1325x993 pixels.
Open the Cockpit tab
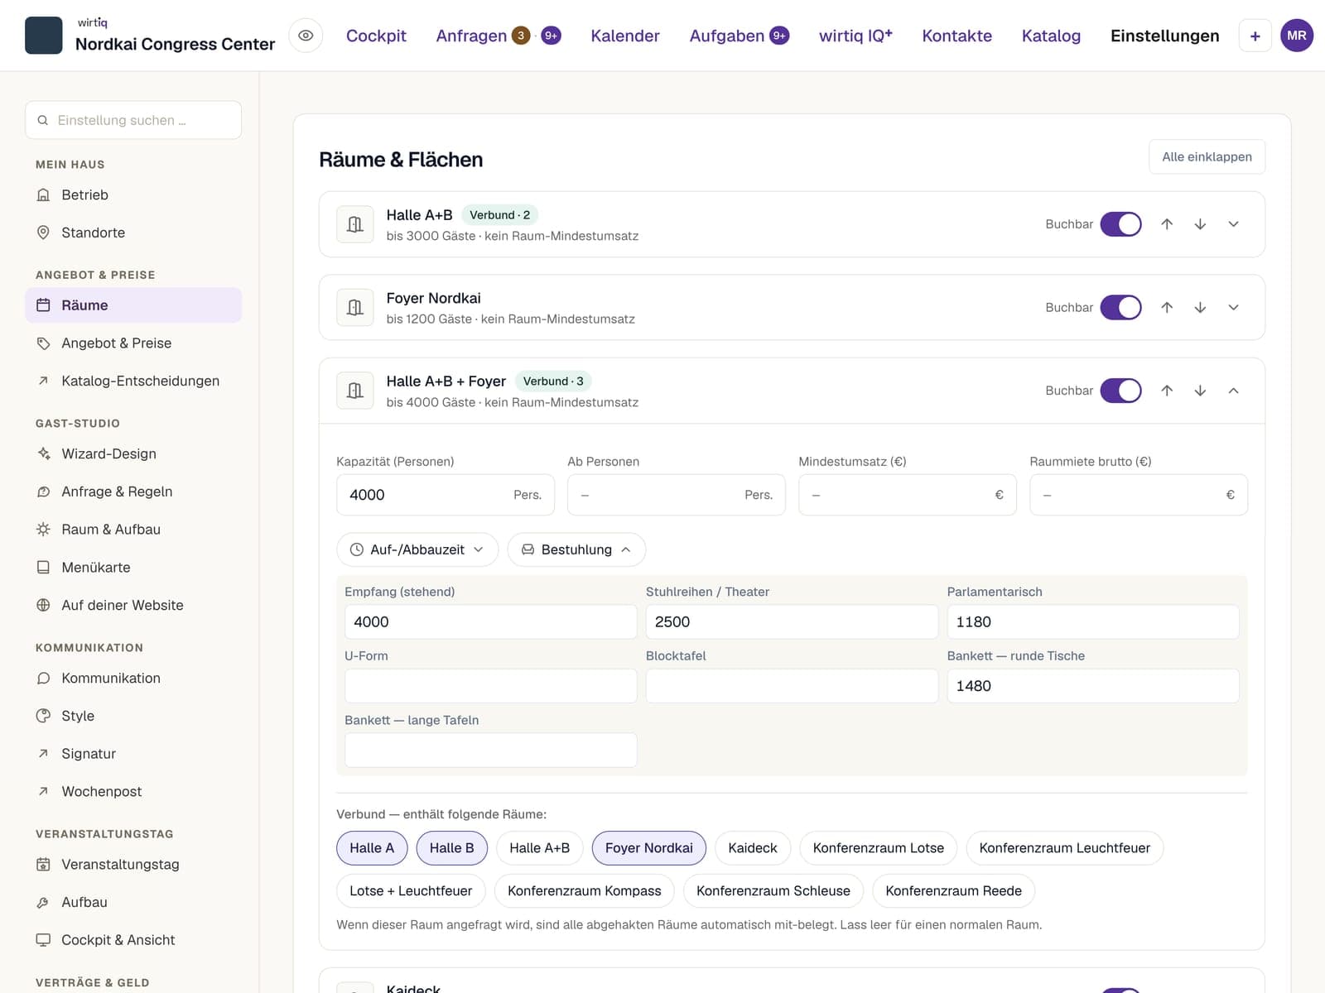376,36
